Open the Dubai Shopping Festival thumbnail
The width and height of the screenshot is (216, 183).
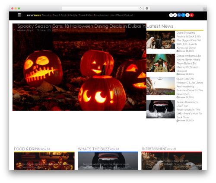pyautogui.click(x=161, y=40)
